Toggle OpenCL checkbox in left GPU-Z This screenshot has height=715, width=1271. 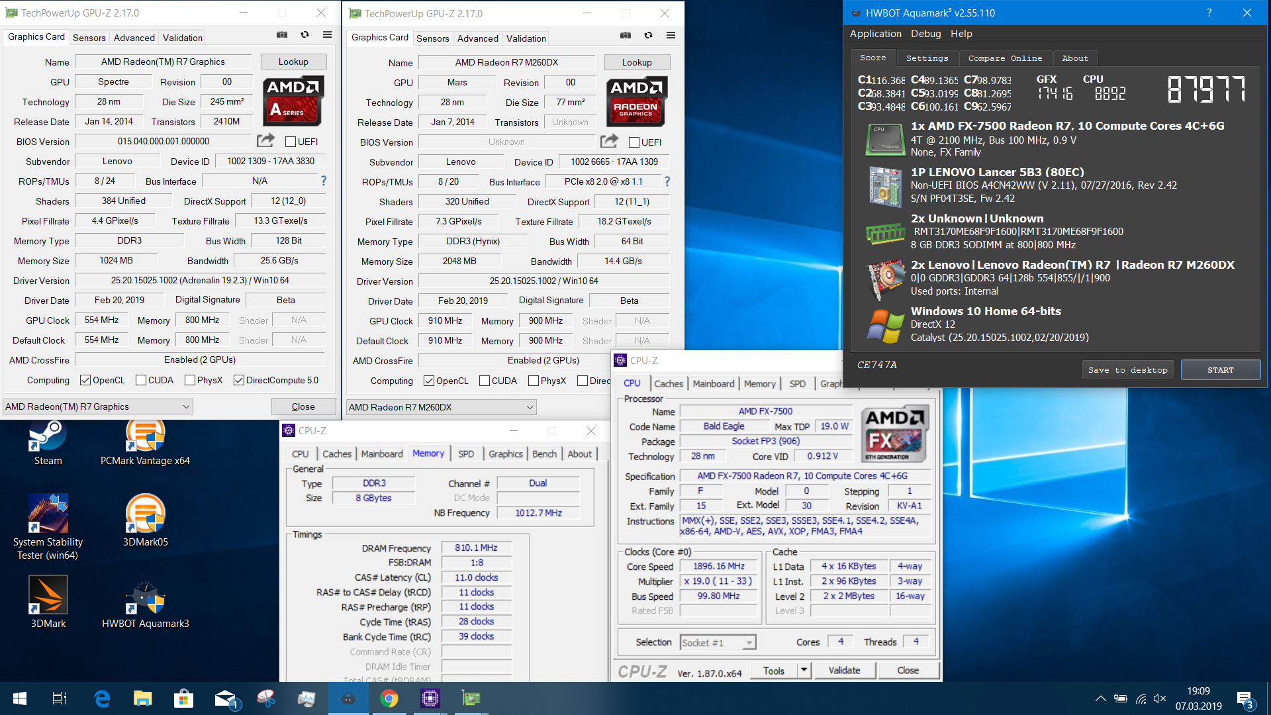point(85,380)
